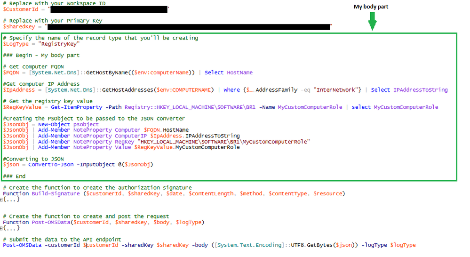
Task: Click the -customerId argument name
Action: click(62, 245)
